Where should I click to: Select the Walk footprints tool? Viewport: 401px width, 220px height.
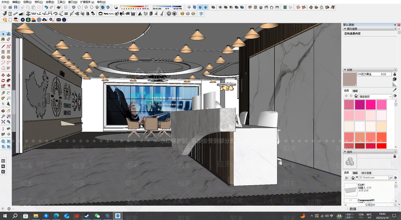point(3,134)
